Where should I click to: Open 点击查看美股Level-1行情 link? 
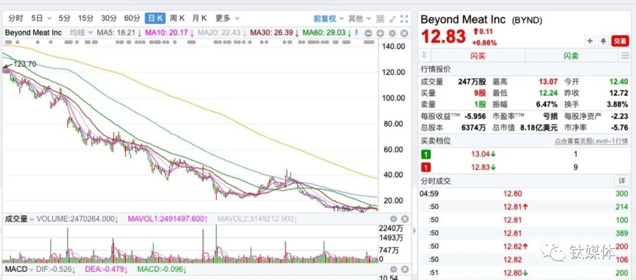591,141
